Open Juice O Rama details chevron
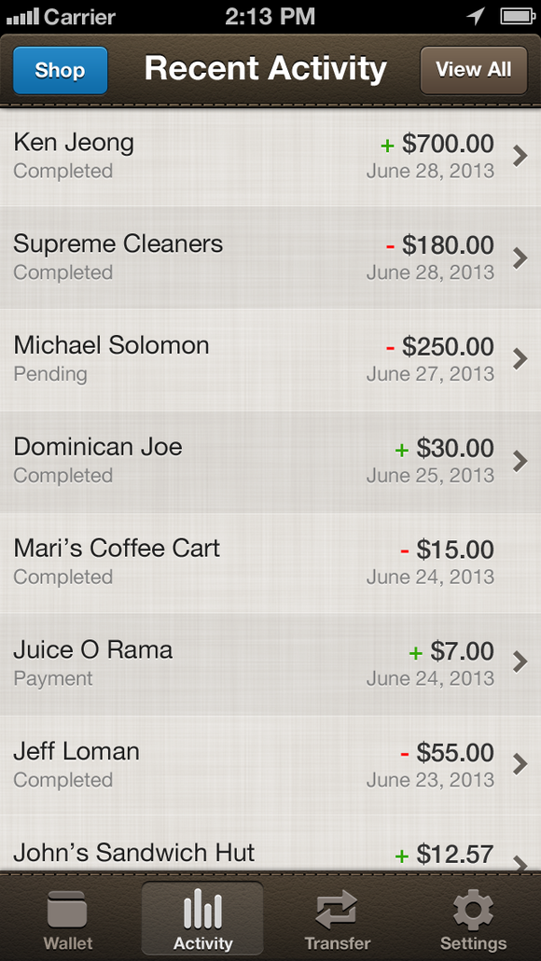This screenshot has height=961, width=541. coord(520,662)
